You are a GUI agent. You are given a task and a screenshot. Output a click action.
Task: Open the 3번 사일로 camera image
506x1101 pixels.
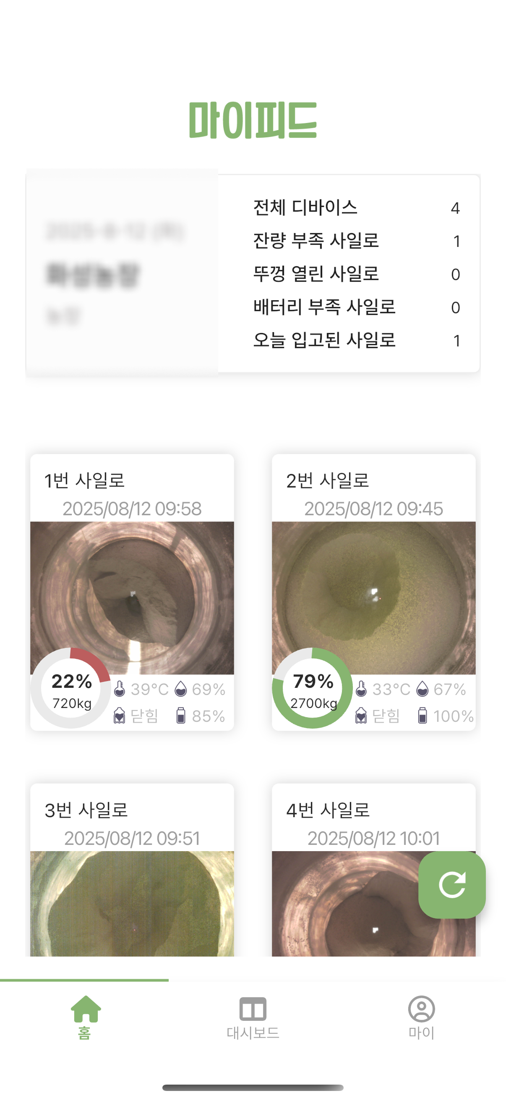(x=132, y=903)
